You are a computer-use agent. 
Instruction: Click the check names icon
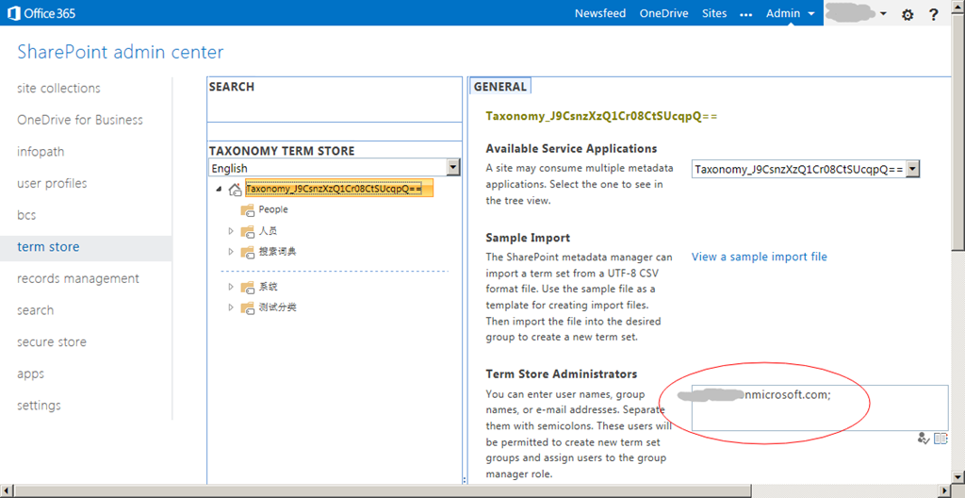tap(923, 439)
